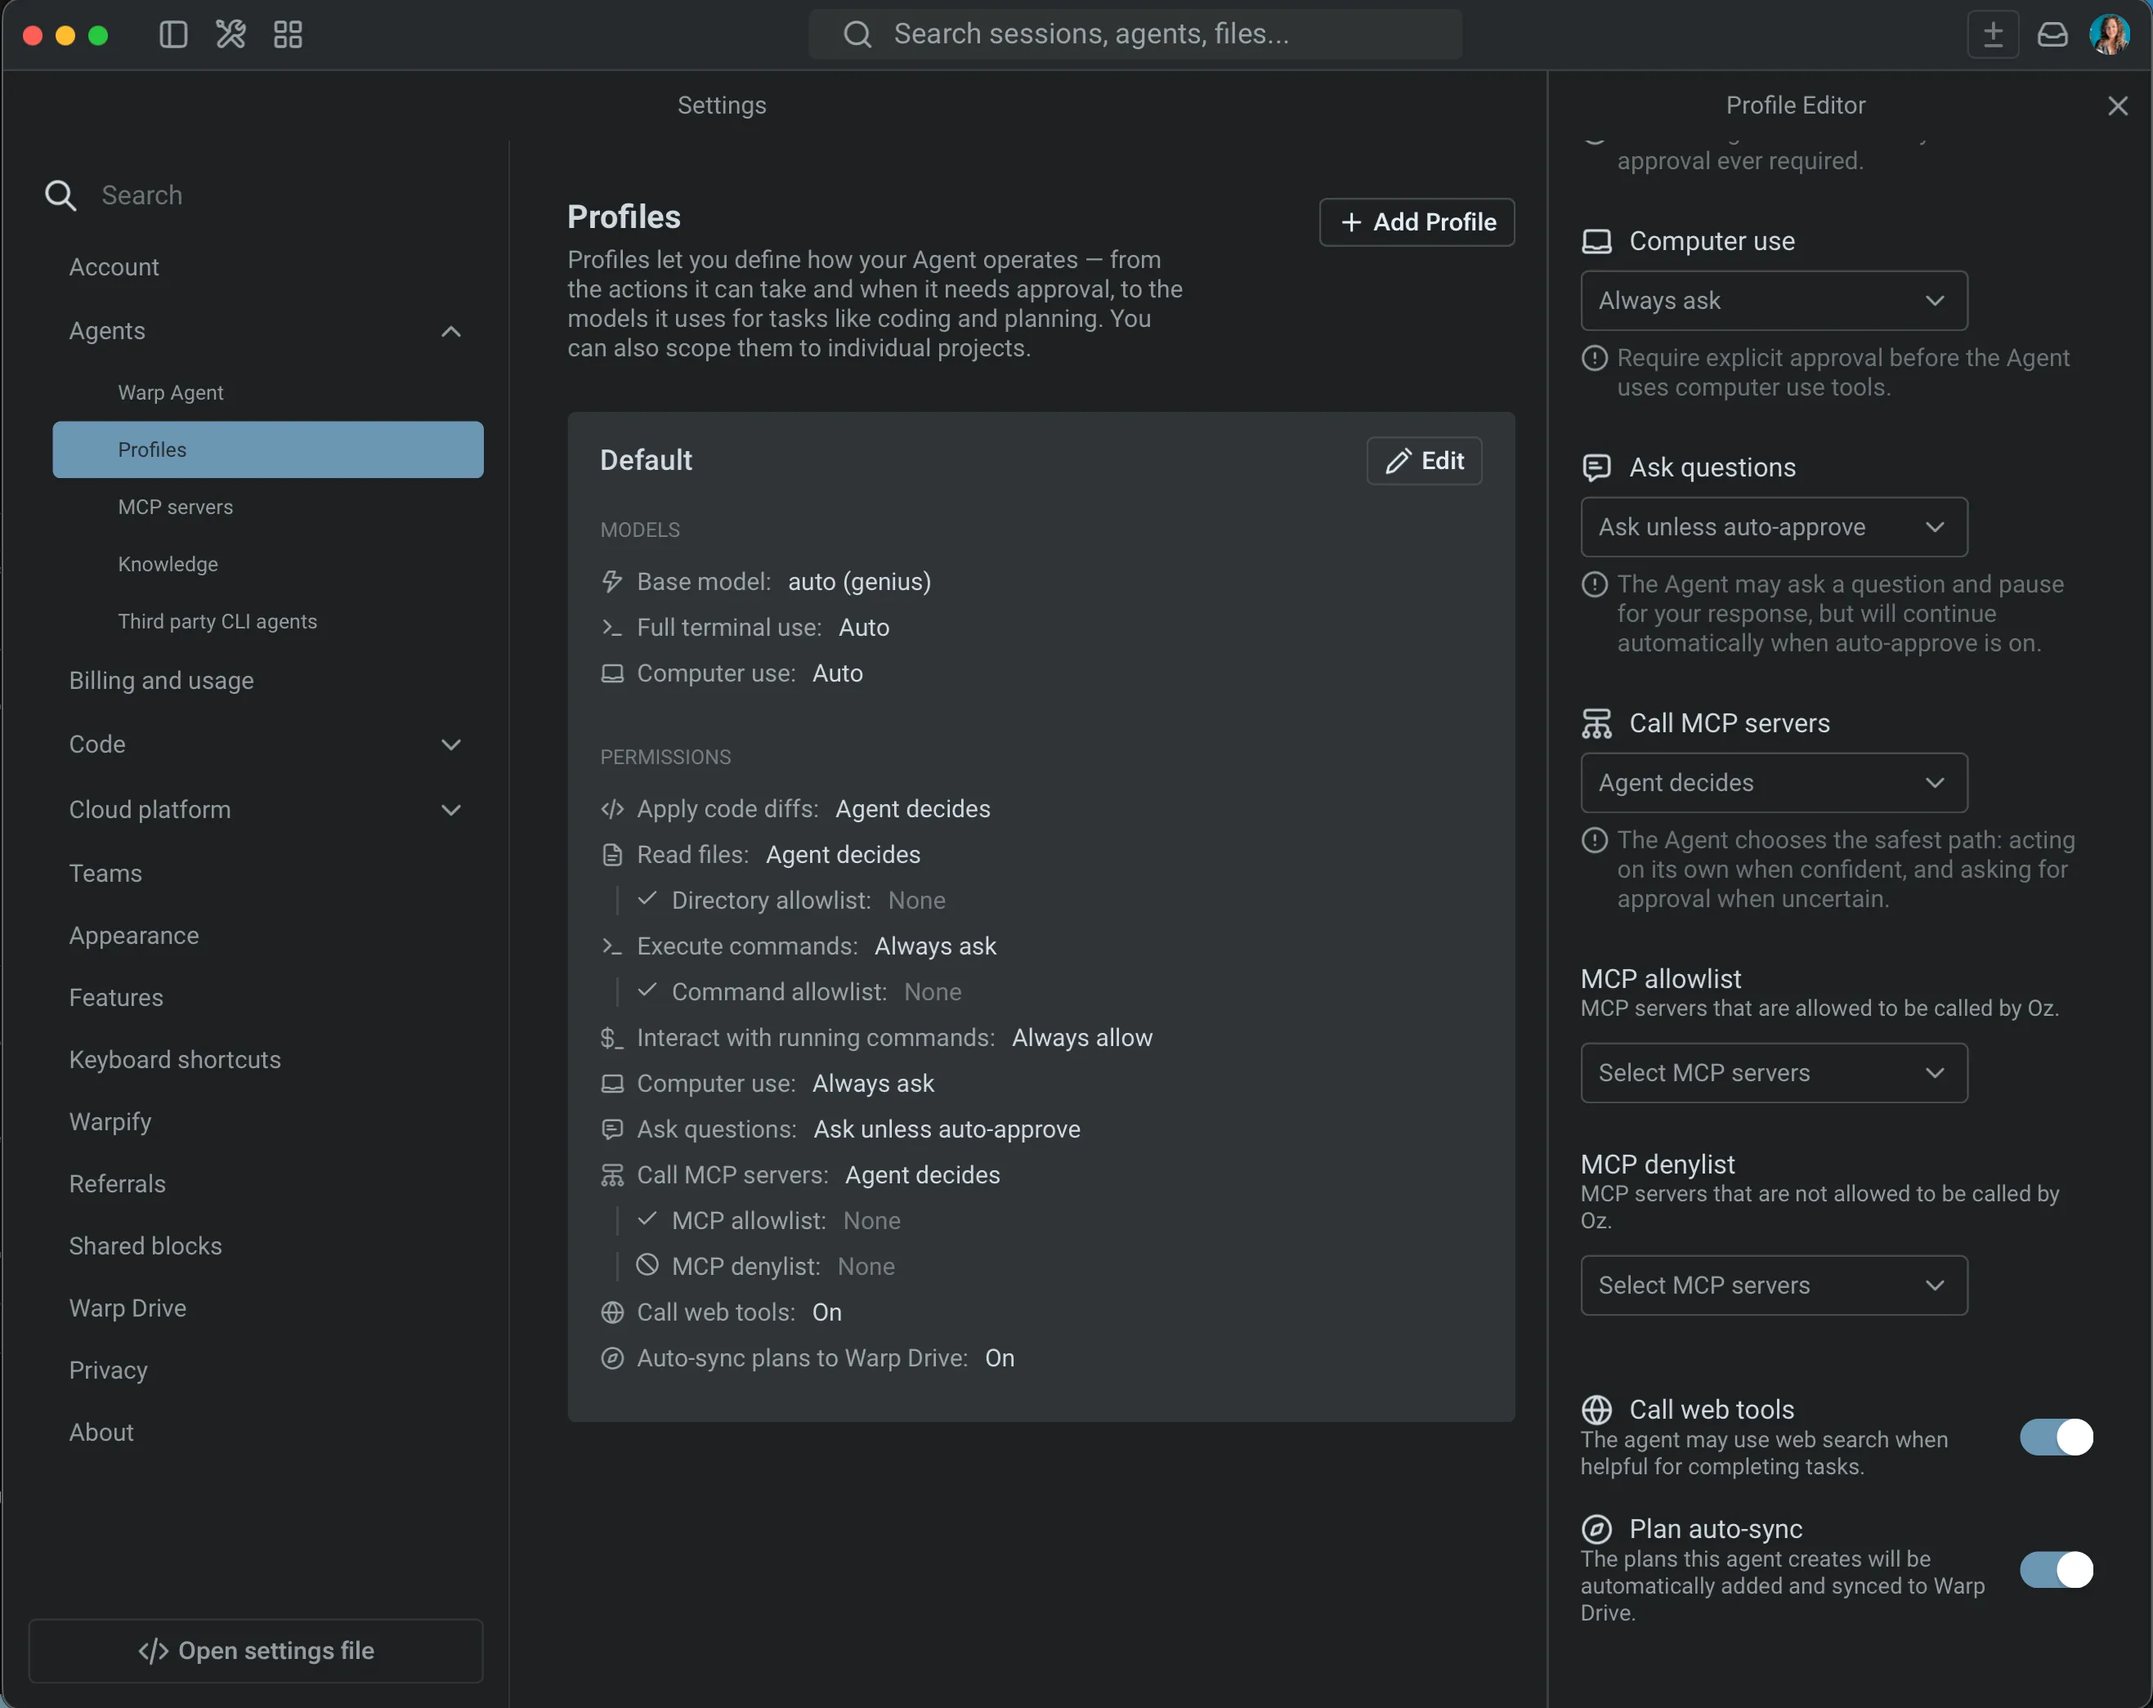Click the 'Always allow' permission value
Screen dimensions: 2153x1708
pyautogui.click(x=1082, y=1038)
